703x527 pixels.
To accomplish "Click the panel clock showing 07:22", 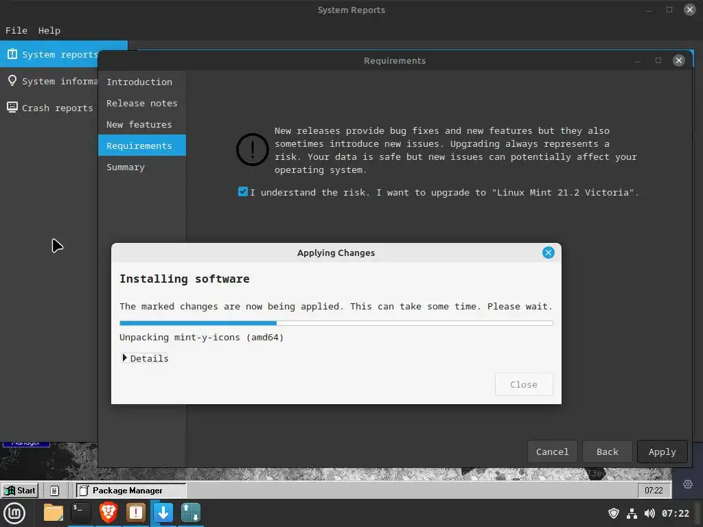I will pos(676,513).
